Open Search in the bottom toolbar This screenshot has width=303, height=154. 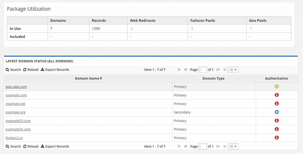[13, 147]
